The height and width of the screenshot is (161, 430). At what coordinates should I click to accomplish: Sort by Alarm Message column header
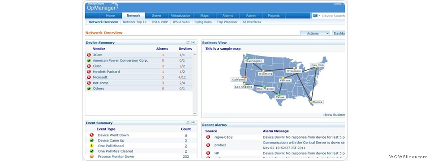275,131
